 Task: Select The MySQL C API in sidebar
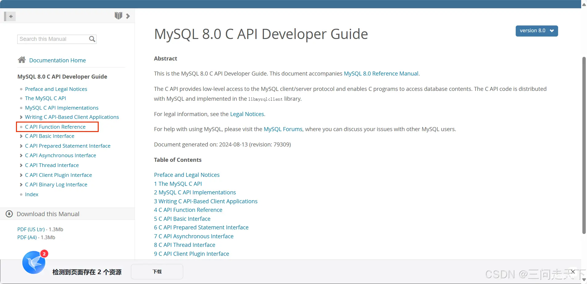pyautogui.click(x=45, y=98)
